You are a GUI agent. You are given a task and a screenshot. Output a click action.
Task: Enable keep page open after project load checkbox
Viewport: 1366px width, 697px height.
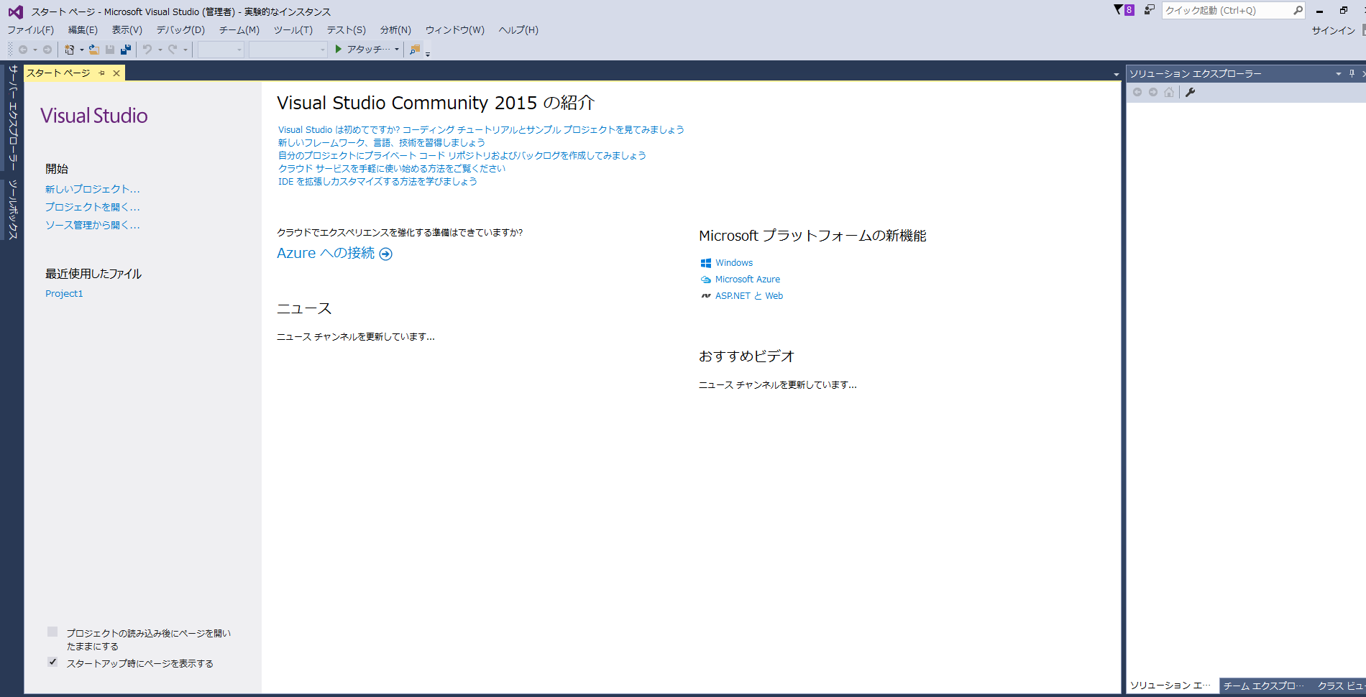[x=52, y=632]
